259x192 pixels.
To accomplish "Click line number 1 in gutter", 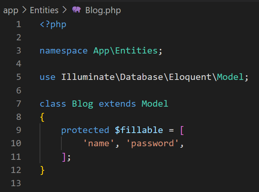I will [x=19, y=24].
